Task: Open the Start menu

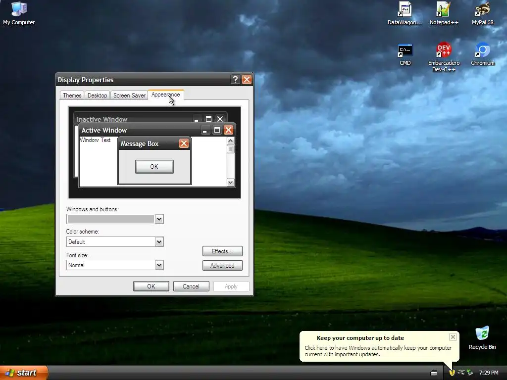Action: coord(24,373)
